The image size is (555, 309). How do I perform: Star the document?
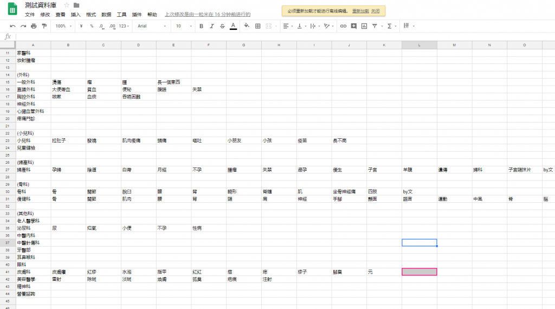pyautogui.click(x=67, y=5)
